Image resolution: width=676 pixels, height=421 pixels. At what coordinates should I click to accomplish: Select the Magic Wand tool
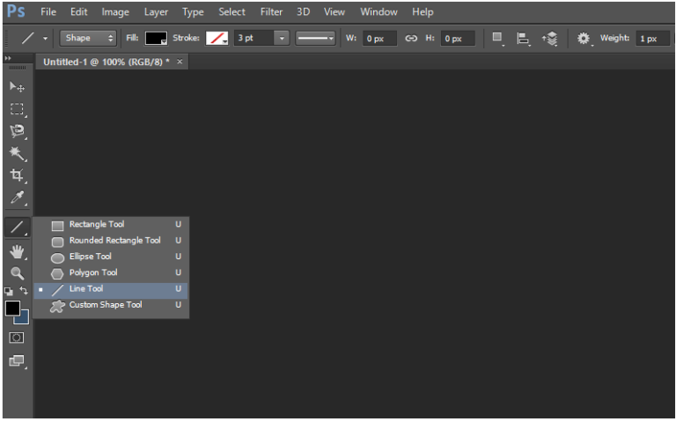point(17,153)
